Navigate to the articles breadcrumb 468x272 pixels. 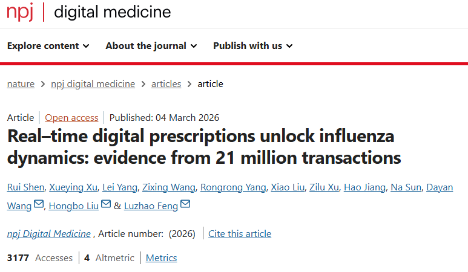[x=166, y=84]
